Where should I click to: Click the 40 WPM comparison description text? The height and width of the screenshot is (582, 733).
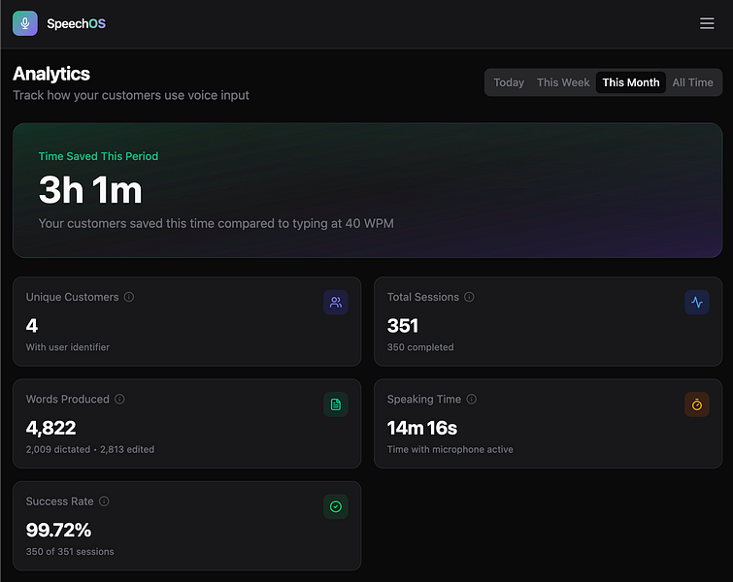216,224
